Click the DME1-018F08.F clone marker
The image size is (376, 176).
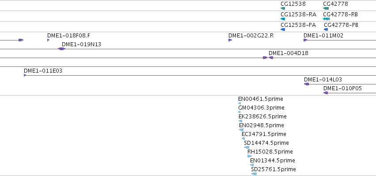pos(49,40)
